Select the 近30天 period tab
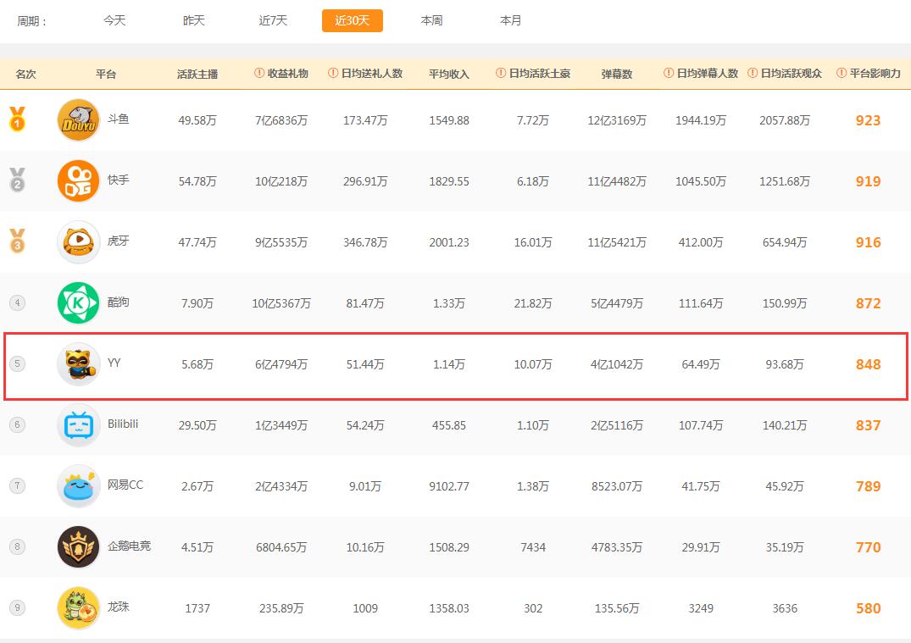The height and width of the screenshot is (643, 911). [352, 21]
